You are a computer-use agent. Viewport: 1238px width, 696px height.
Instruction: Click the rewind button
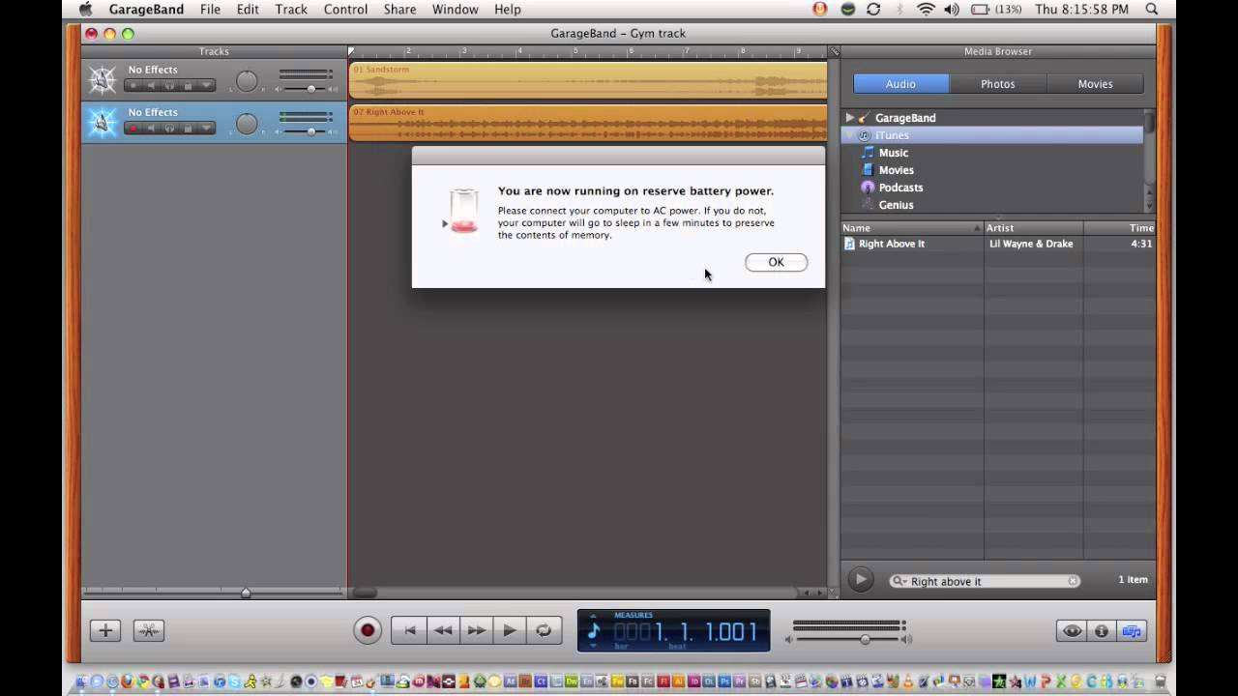[x=443, y=630]
